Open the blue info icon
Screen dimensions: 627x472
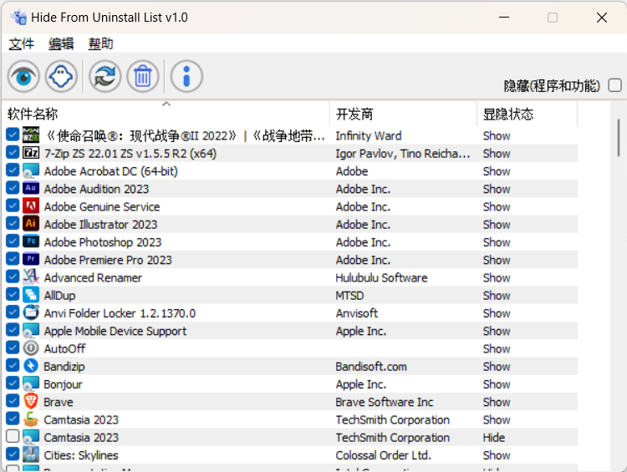[x=186, y=76]
